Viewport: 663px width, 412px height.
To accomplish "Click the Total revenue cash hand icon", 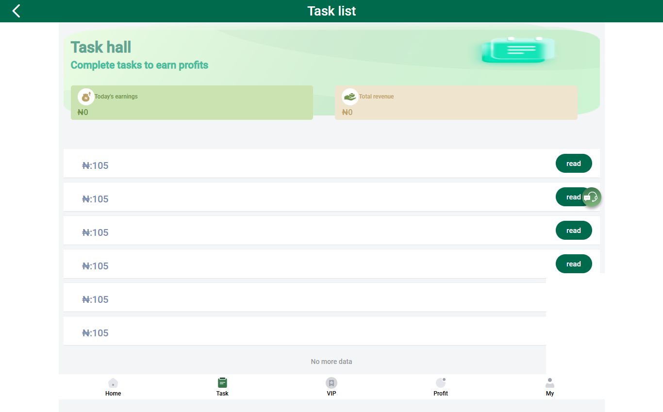I will click(350, 97).
